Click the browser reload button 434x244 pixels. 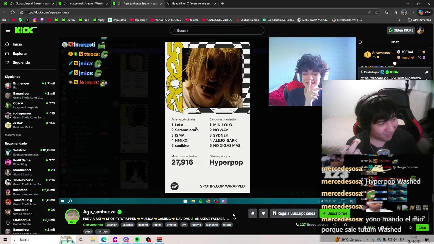point(13,12)
